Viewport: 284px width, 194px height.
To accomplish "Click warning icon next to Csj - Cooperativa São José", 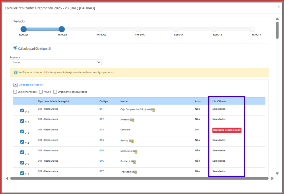I will click(153, 110).
